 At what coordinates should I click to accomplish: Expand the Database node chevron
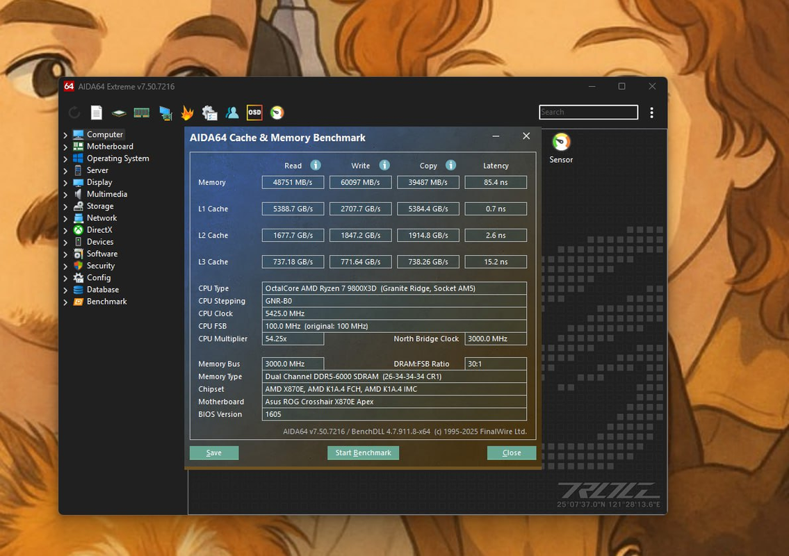point(65,291)
